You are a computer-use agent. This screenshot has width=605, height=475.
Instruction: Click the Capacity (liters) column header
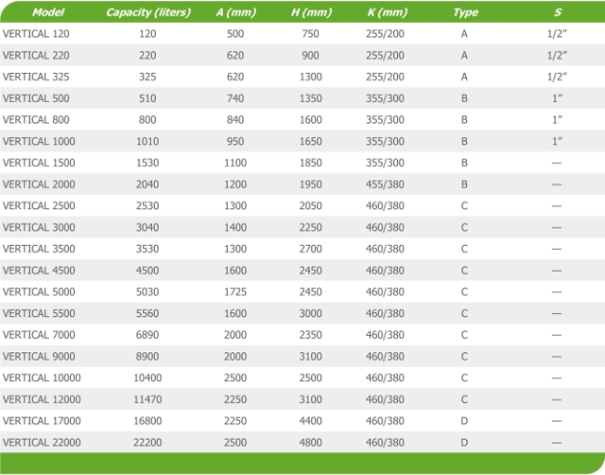148,12
